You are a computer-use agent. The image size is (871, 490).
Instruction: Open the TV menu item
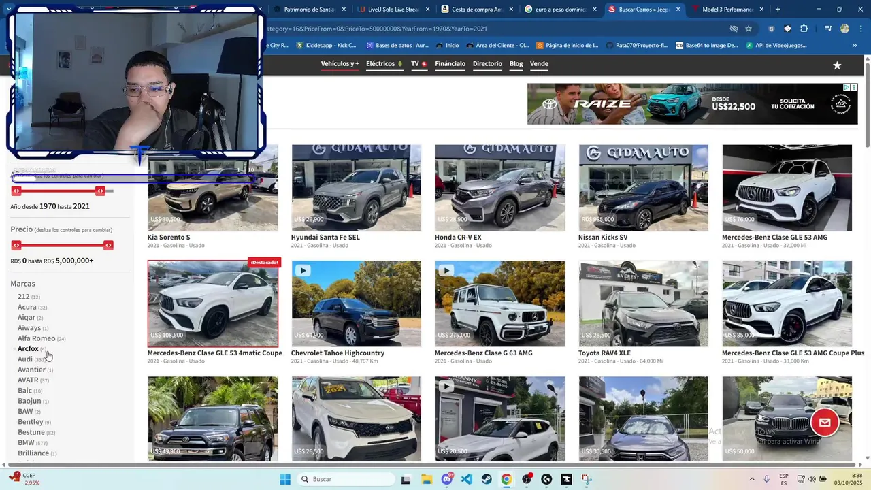[418, 64]
